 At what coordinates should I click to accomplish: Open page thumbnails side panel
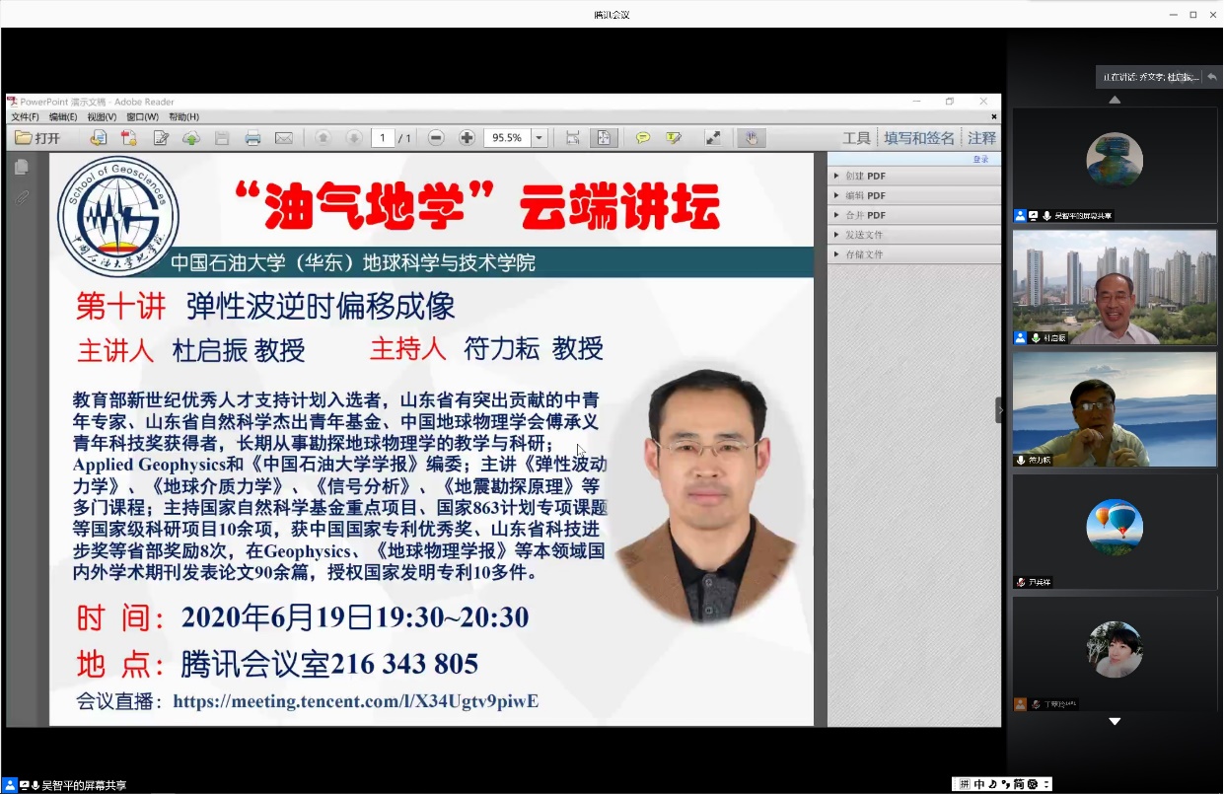21,168
